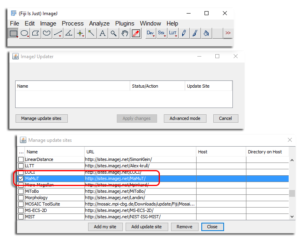Select the Polygon selection tool
The height and width of the screenshot is (241, 305).
(35, 33)
